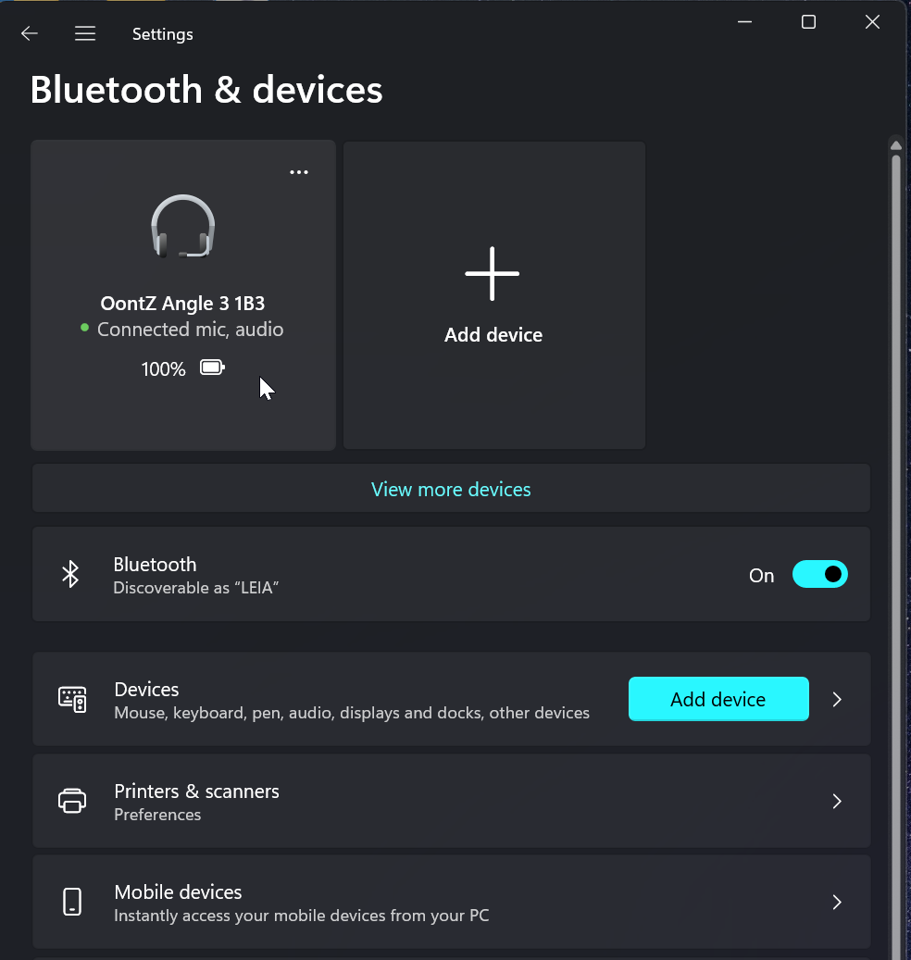Click the Connected mic, audio status
Image resolution: width=911 pixels, height=960 pixels.
[x=191, y=330]
